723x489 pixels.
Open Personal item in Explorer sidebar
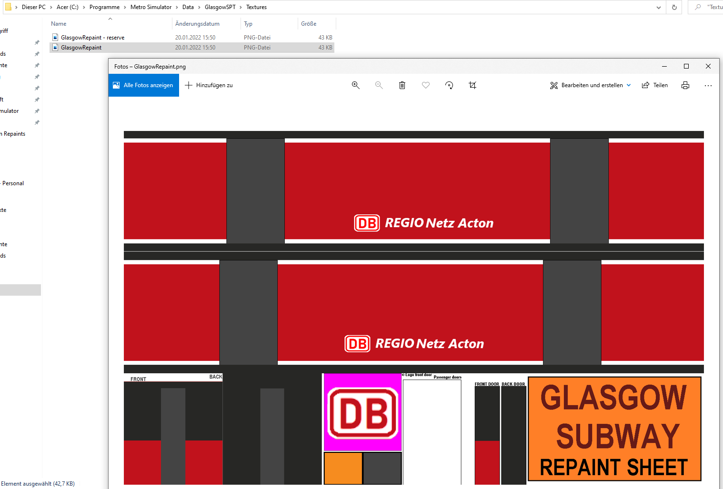coord(13,183)
